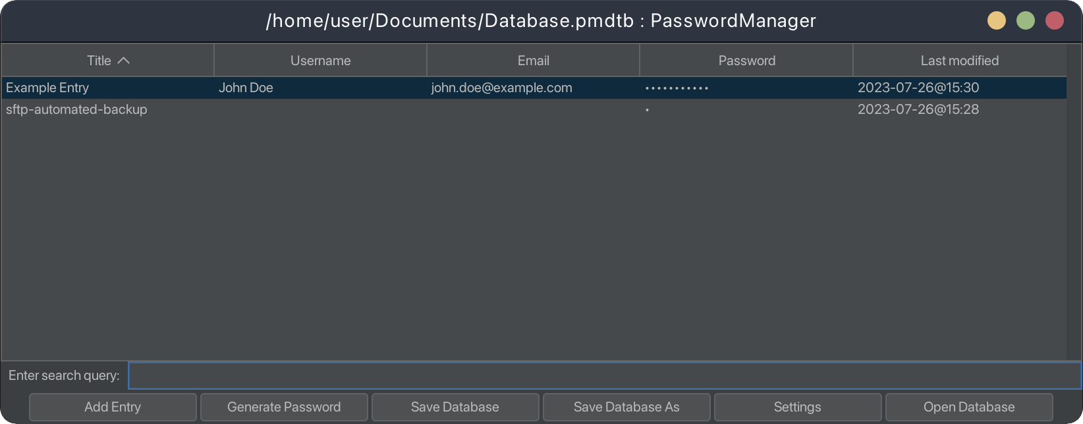Select the sftp-automated-backup entry
This screenshot has width=1083, height=424.
pyautogui.click(x=76, y=109)
